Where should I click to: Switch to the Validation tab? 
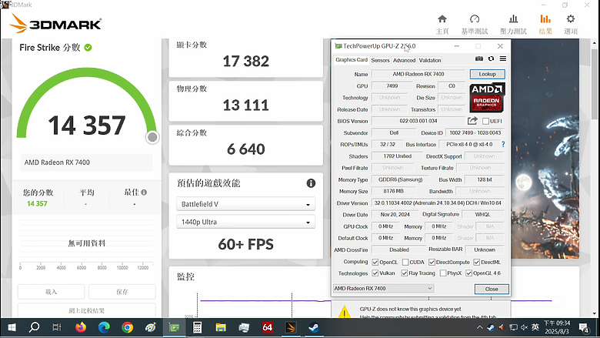coord(430,60)
